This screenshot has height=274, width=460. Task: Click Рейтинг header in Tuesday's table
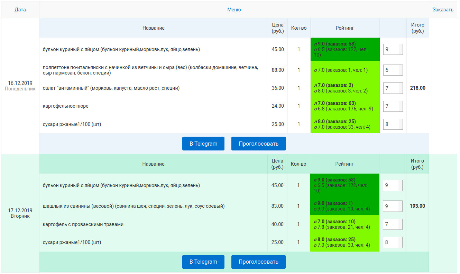pos(344,164)
